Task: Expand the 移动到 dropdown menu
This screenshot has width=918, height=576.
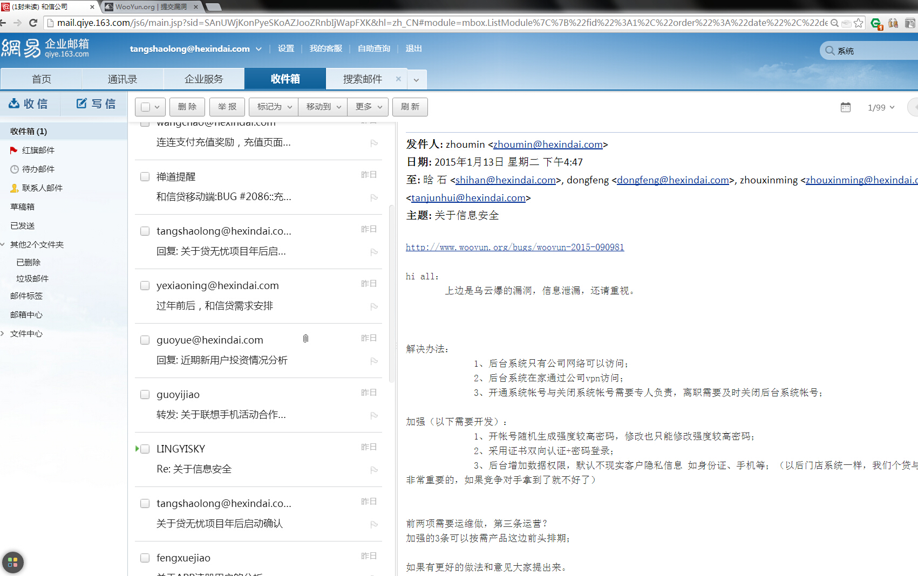Action: 323,107
